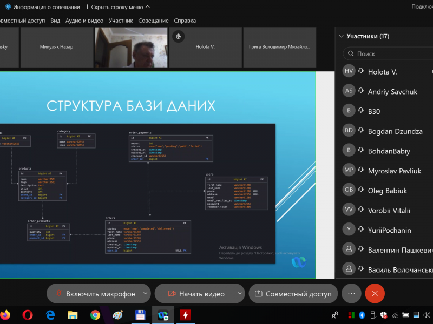Click Совместный доступ share button
This screenshot has width=433, height=324.
(x=293, y=294)
